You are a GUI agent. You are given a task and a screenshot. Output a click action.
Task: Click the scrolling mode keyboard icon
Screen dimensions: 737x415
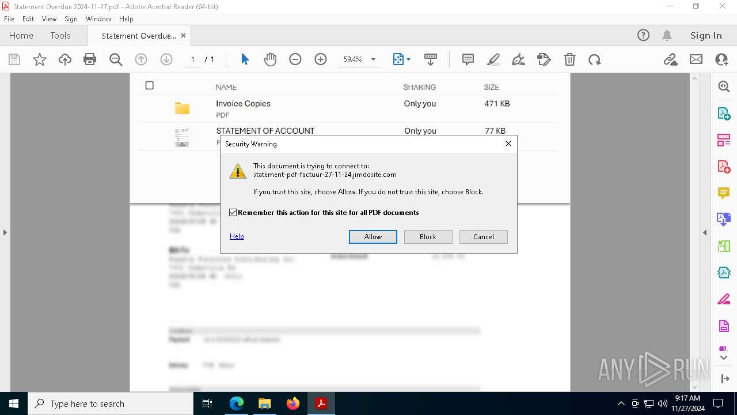pos(430,59)
